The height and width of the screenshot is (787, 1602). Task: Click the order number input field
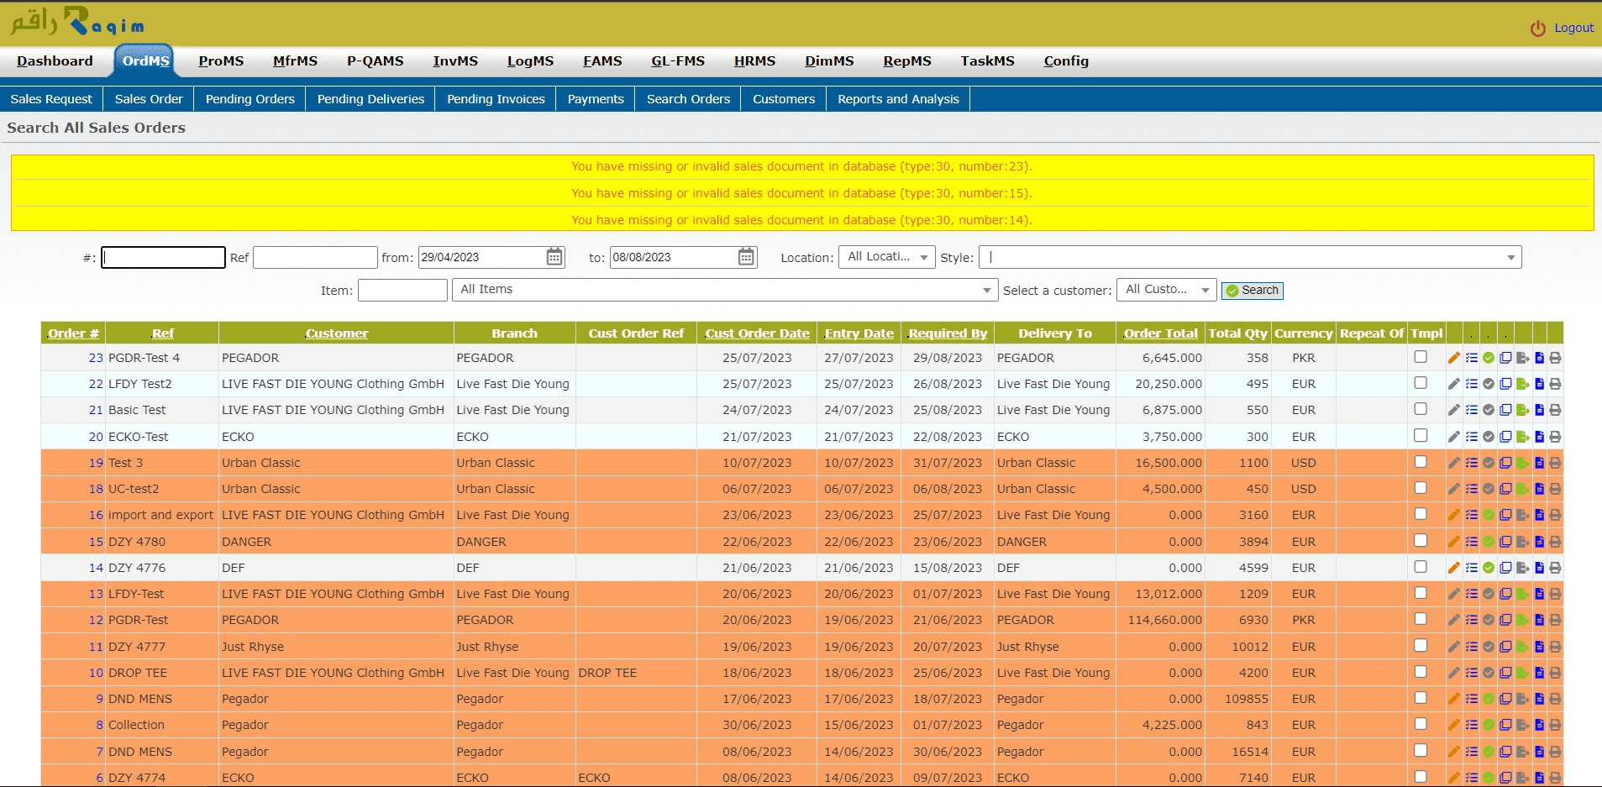(x=163, y=257)
